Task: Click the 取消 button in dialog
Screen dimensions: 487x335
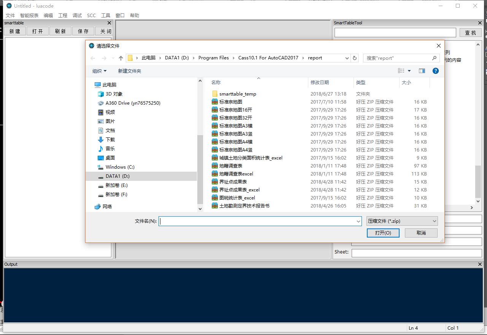Action: [421, 233]
